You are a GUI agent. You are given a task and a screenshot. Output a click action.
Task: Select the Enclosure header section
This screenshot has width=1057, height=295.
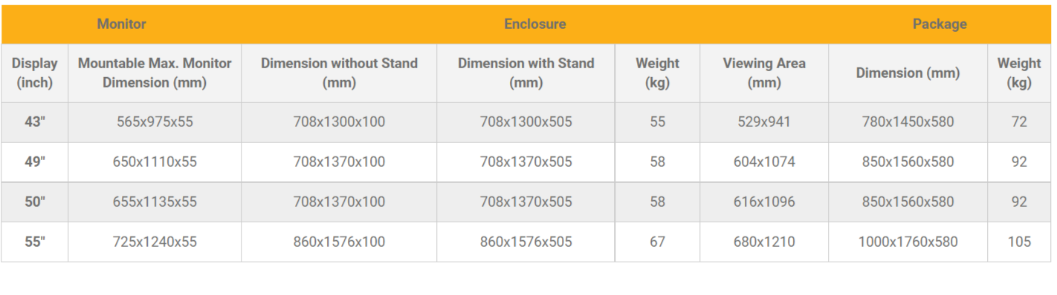pos(534,24)
